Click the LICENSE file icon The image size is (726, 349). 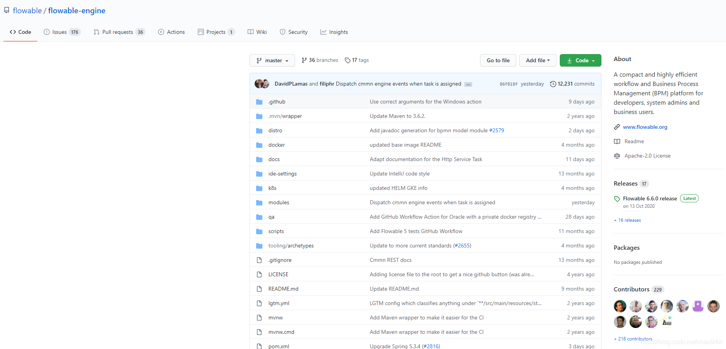[x=259, y=274]
